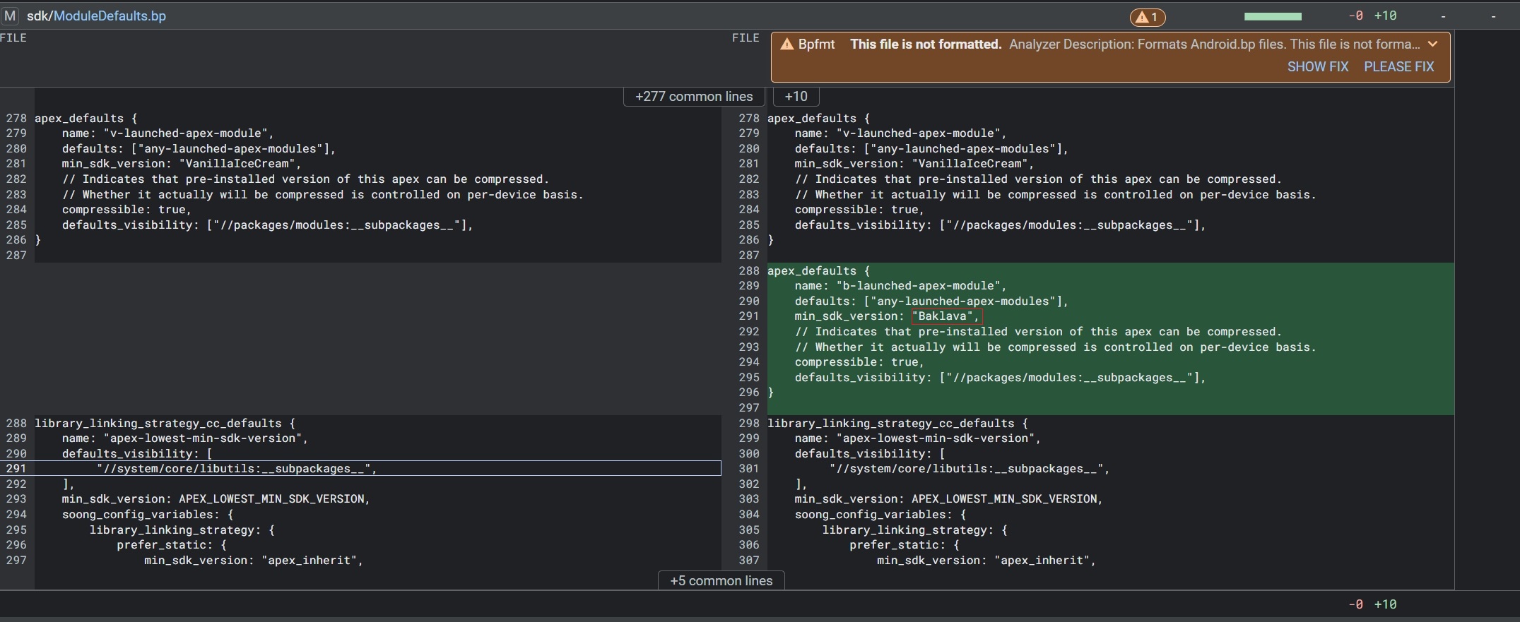This screenshot has width=1520, height=622.
Task: Expand the +277 common lines above
Action: (x=693, y=97)
